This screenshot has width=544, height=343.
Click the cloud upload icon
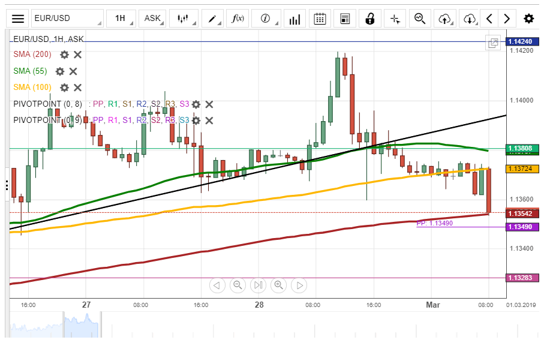(444, 19)
